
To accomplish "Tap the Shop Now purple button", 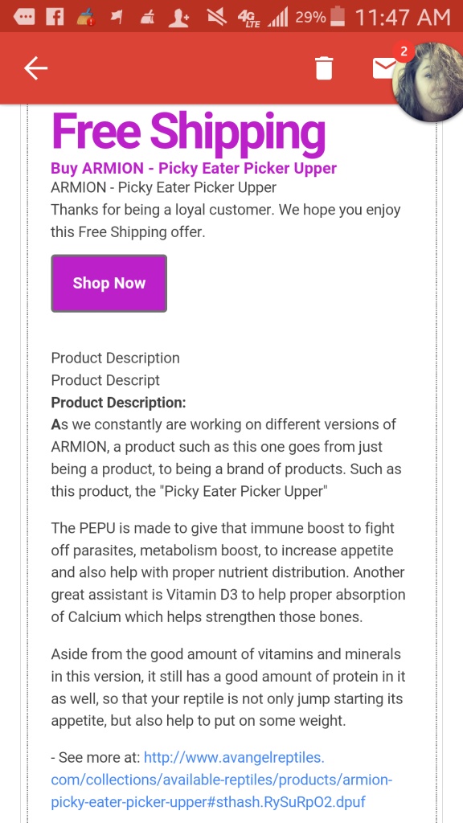I will tap(109, 284).
